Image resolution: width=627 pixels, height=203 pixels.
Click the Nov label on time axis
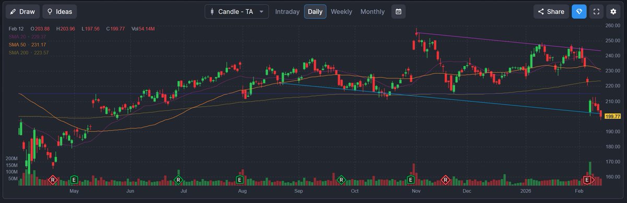coord(416,191)
